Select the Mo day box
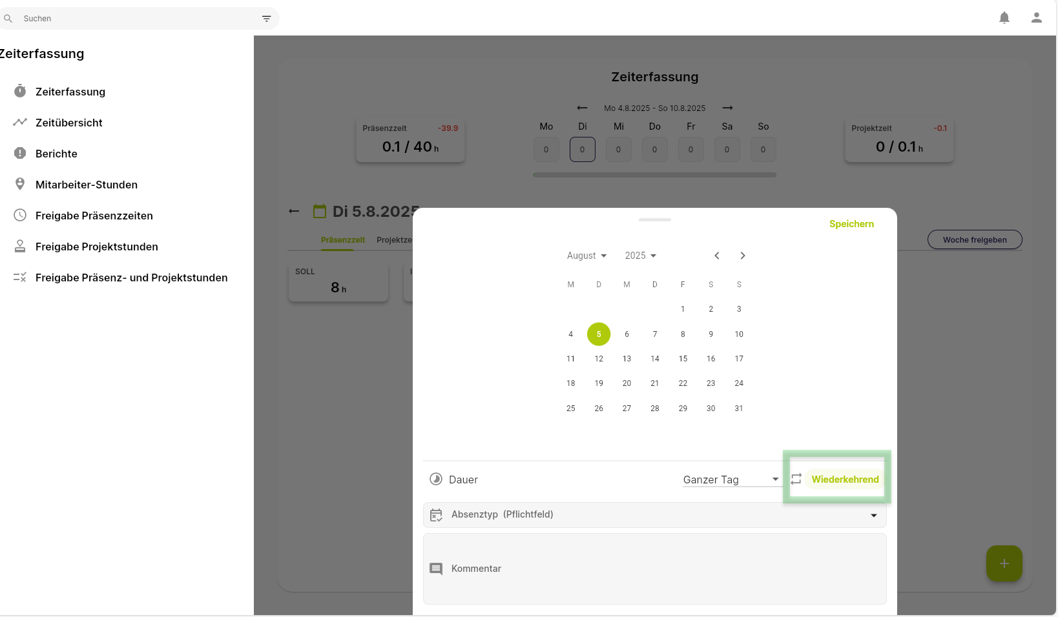The image size is (1058, 617). coord(546,150)
